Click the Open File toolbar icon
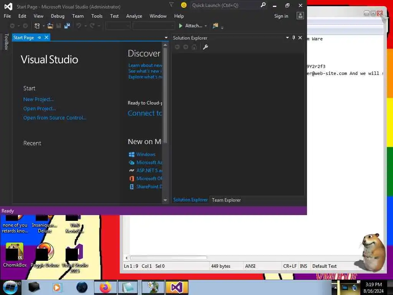This screenshot has width=393, height=295. (x=50, y=26)
